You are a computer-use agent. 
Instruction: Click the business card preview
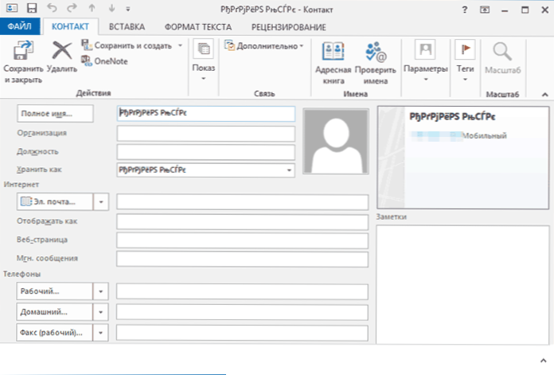[463, 158]
